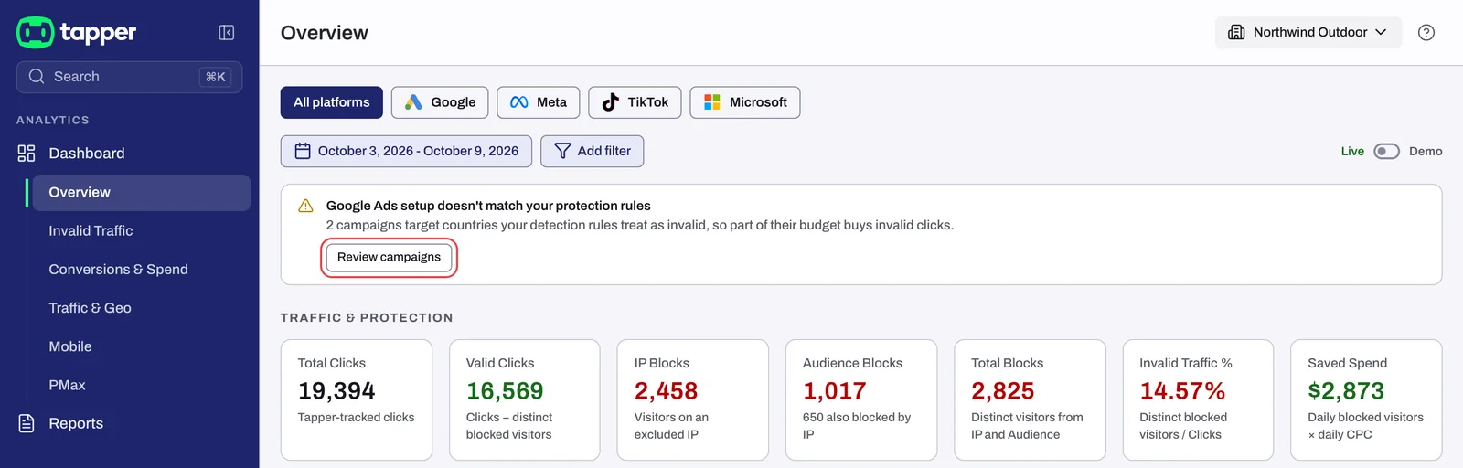Image resolution: width=1463 pixels, height=468 pixels.
Task: Click the Total Blocks 2,825 card
Action: (x=1030, y=399)
